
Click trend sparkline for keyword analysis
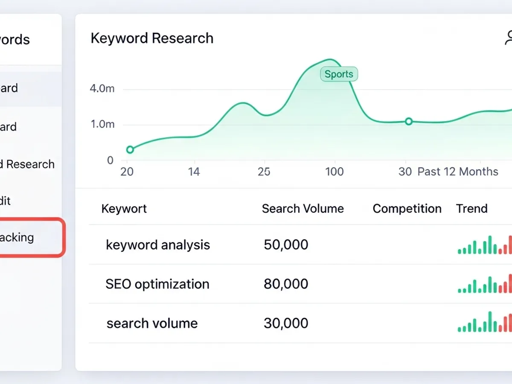tap(485, 245)
